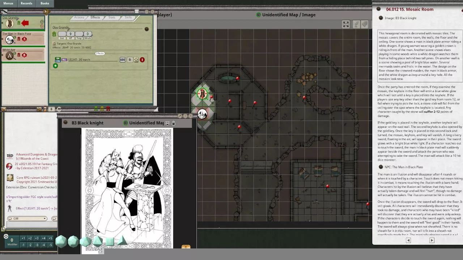Switch to the Actions tab
Viewport: 463px width, 260px height.
[x=79, y=17]
